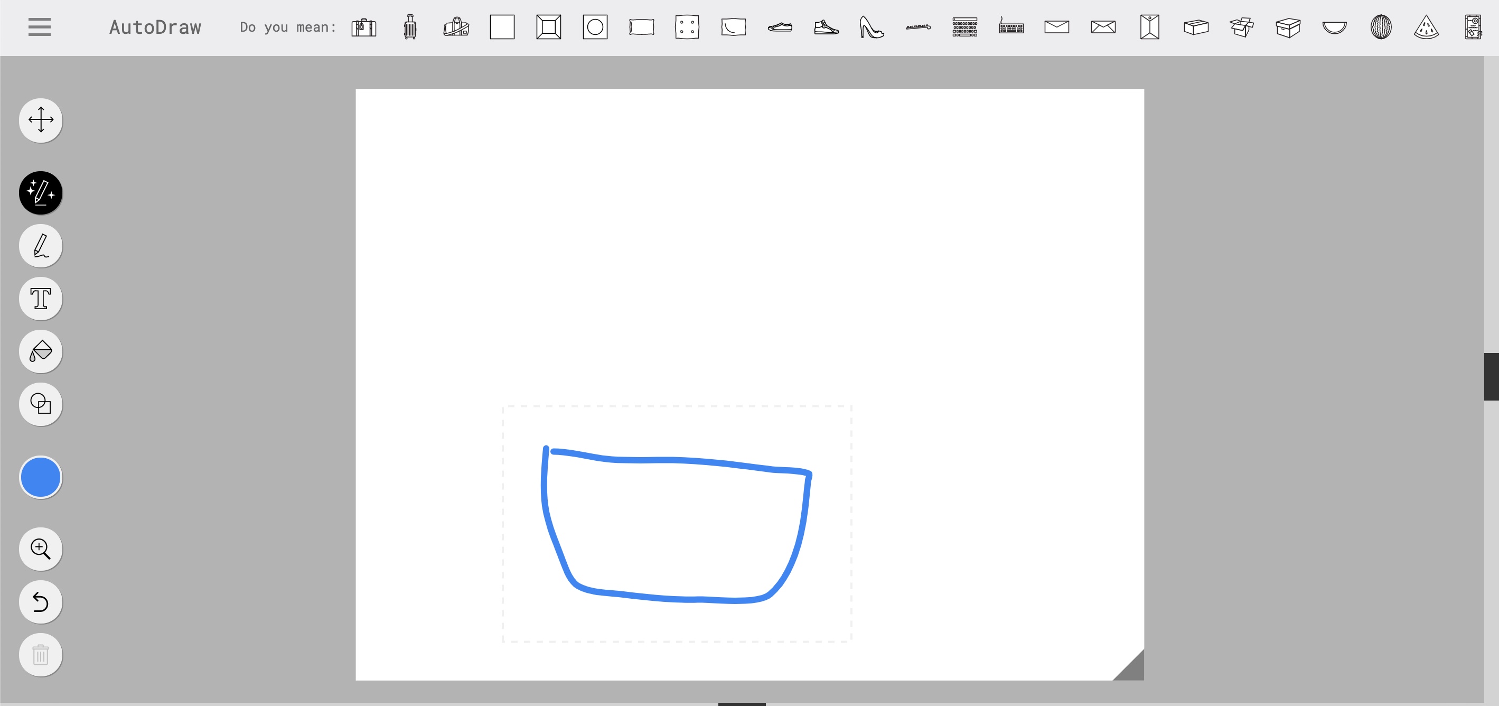Select the Move tool
This screenshot has height=706, width=1499.
[x=41, y=120]
